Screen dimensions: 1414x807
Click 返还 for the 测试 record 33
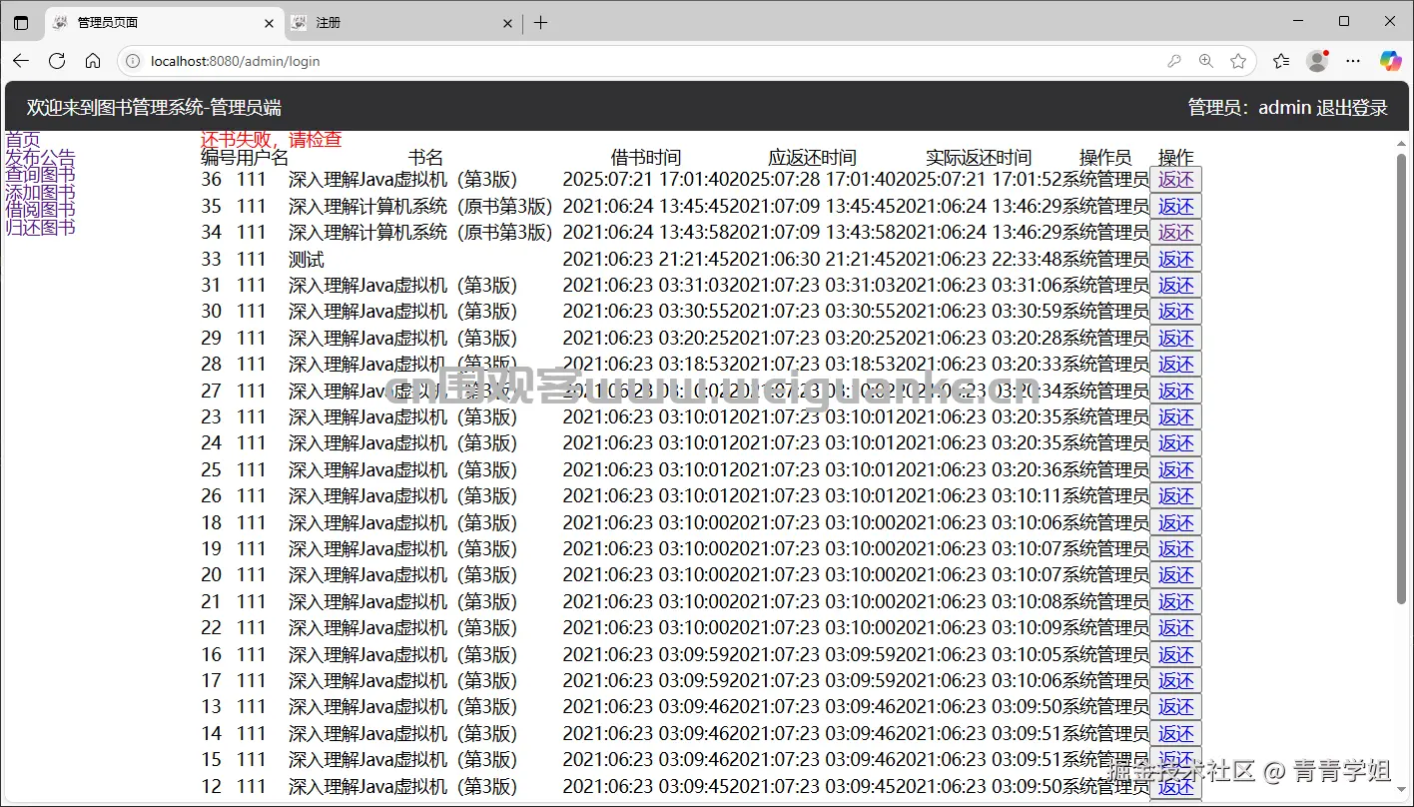pyautogui.click(x=1175, y=259)
